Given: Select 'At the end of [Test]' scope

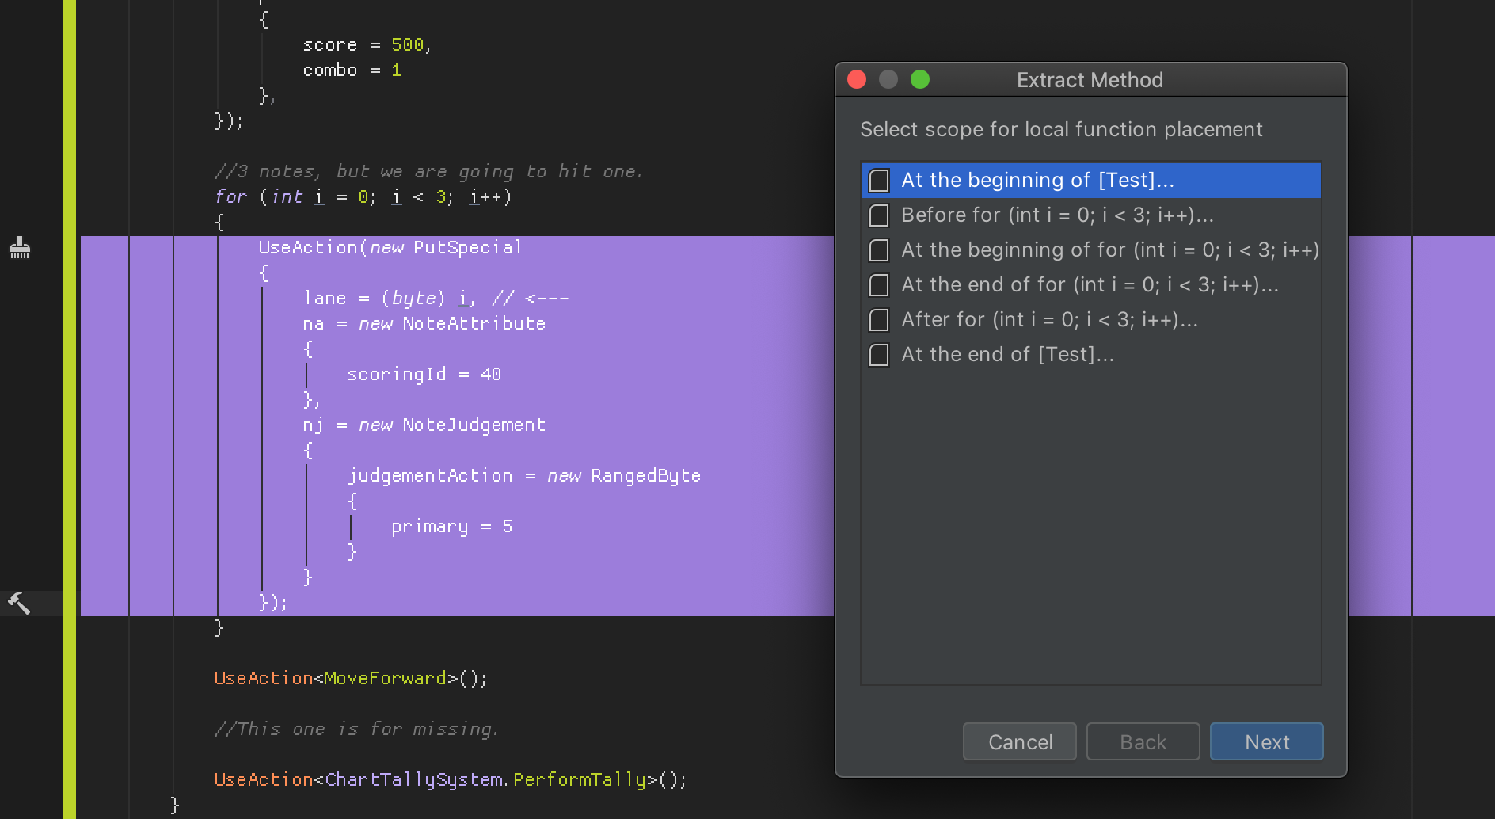Looking at the screenshot, I should [x=1007, y=355].
